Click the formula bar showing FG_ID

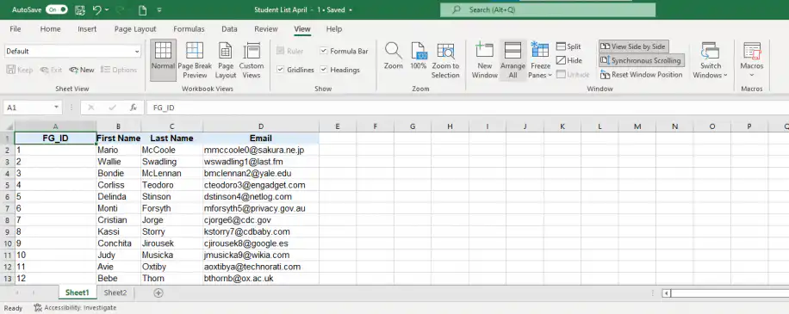[x=468, y=108]
